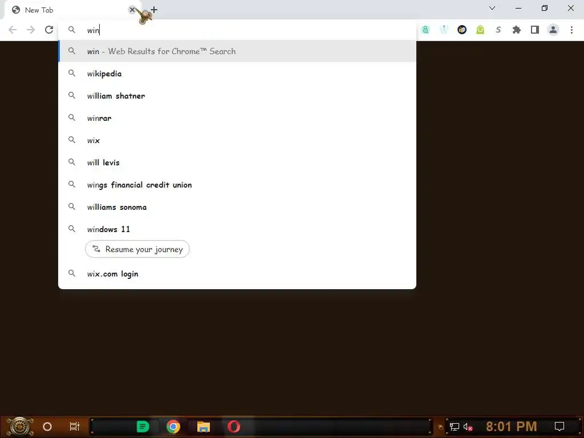Choose the winrar suggestion
Viewport: 584px width, 438px height.
click(237, 118)
